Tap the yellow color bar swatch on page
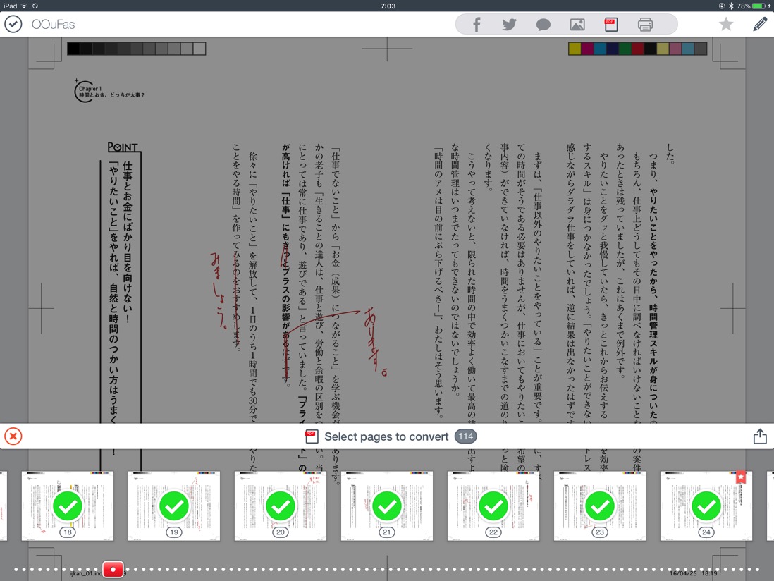 coord(575,49)
